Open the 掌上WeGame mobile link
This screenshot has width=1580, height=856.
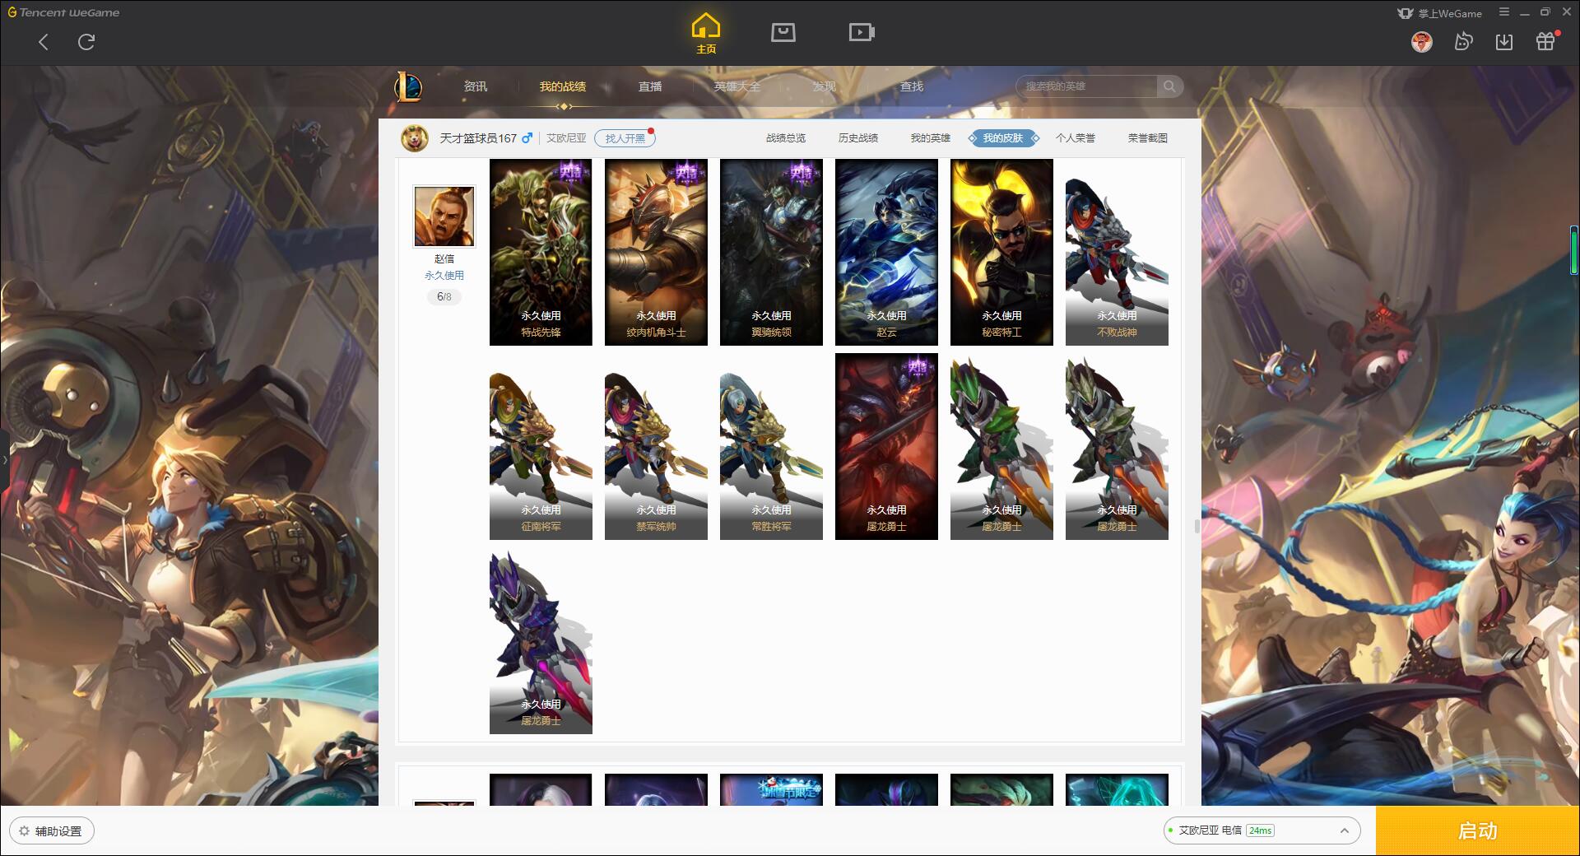tap(1439, 13)
